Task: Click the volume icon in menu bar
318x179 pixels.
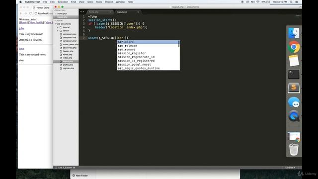Action: (253, 2)
